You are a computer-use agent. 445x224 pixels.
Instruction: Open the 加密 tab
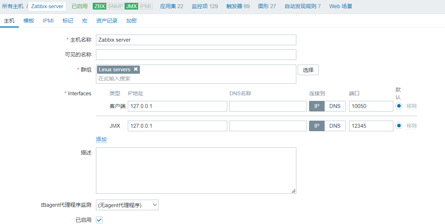click(131, 21)
